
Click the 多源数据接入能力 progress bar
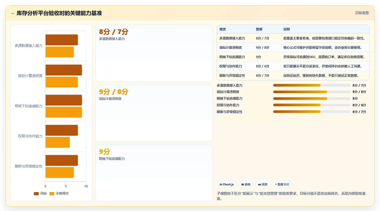point(312,85)
